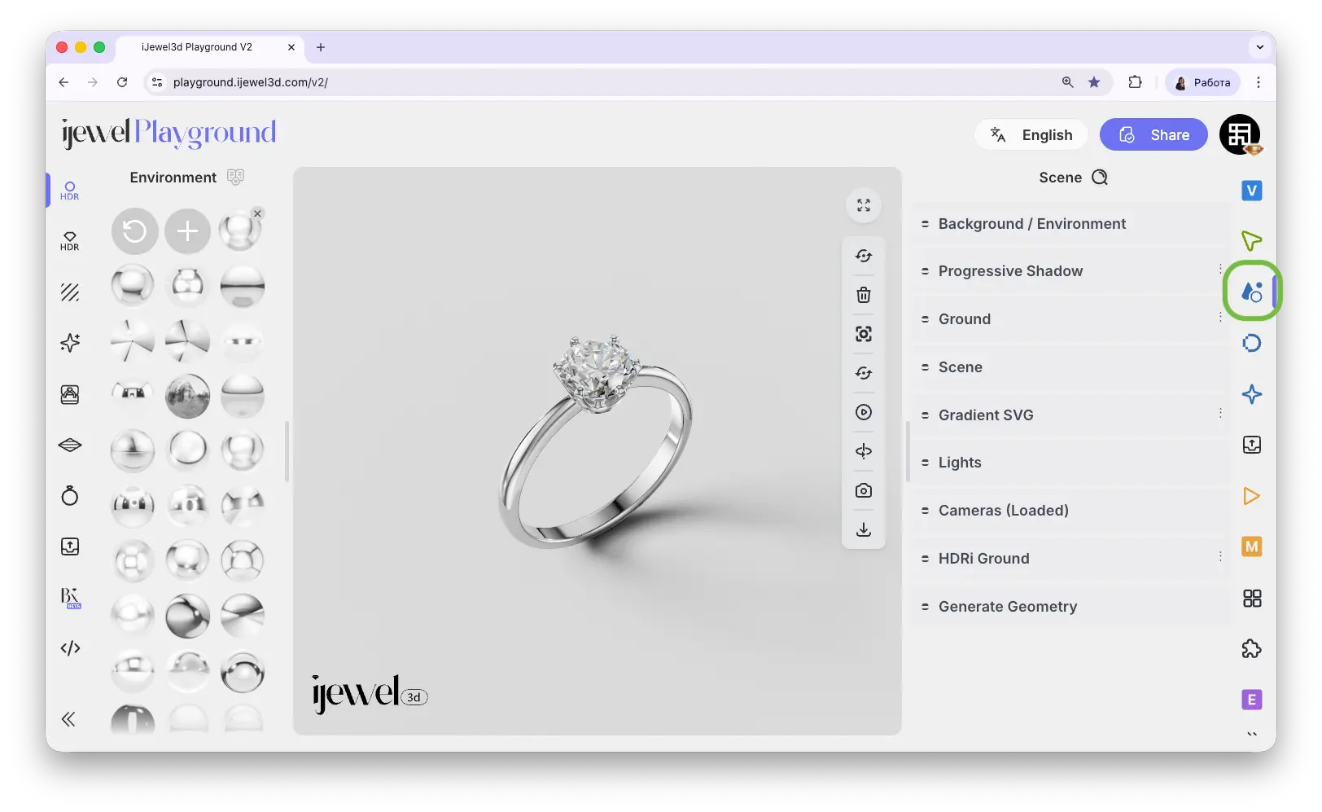Open the BX beta tool
Viewport: 1322px width, 812px height.
tap(70, 598)
